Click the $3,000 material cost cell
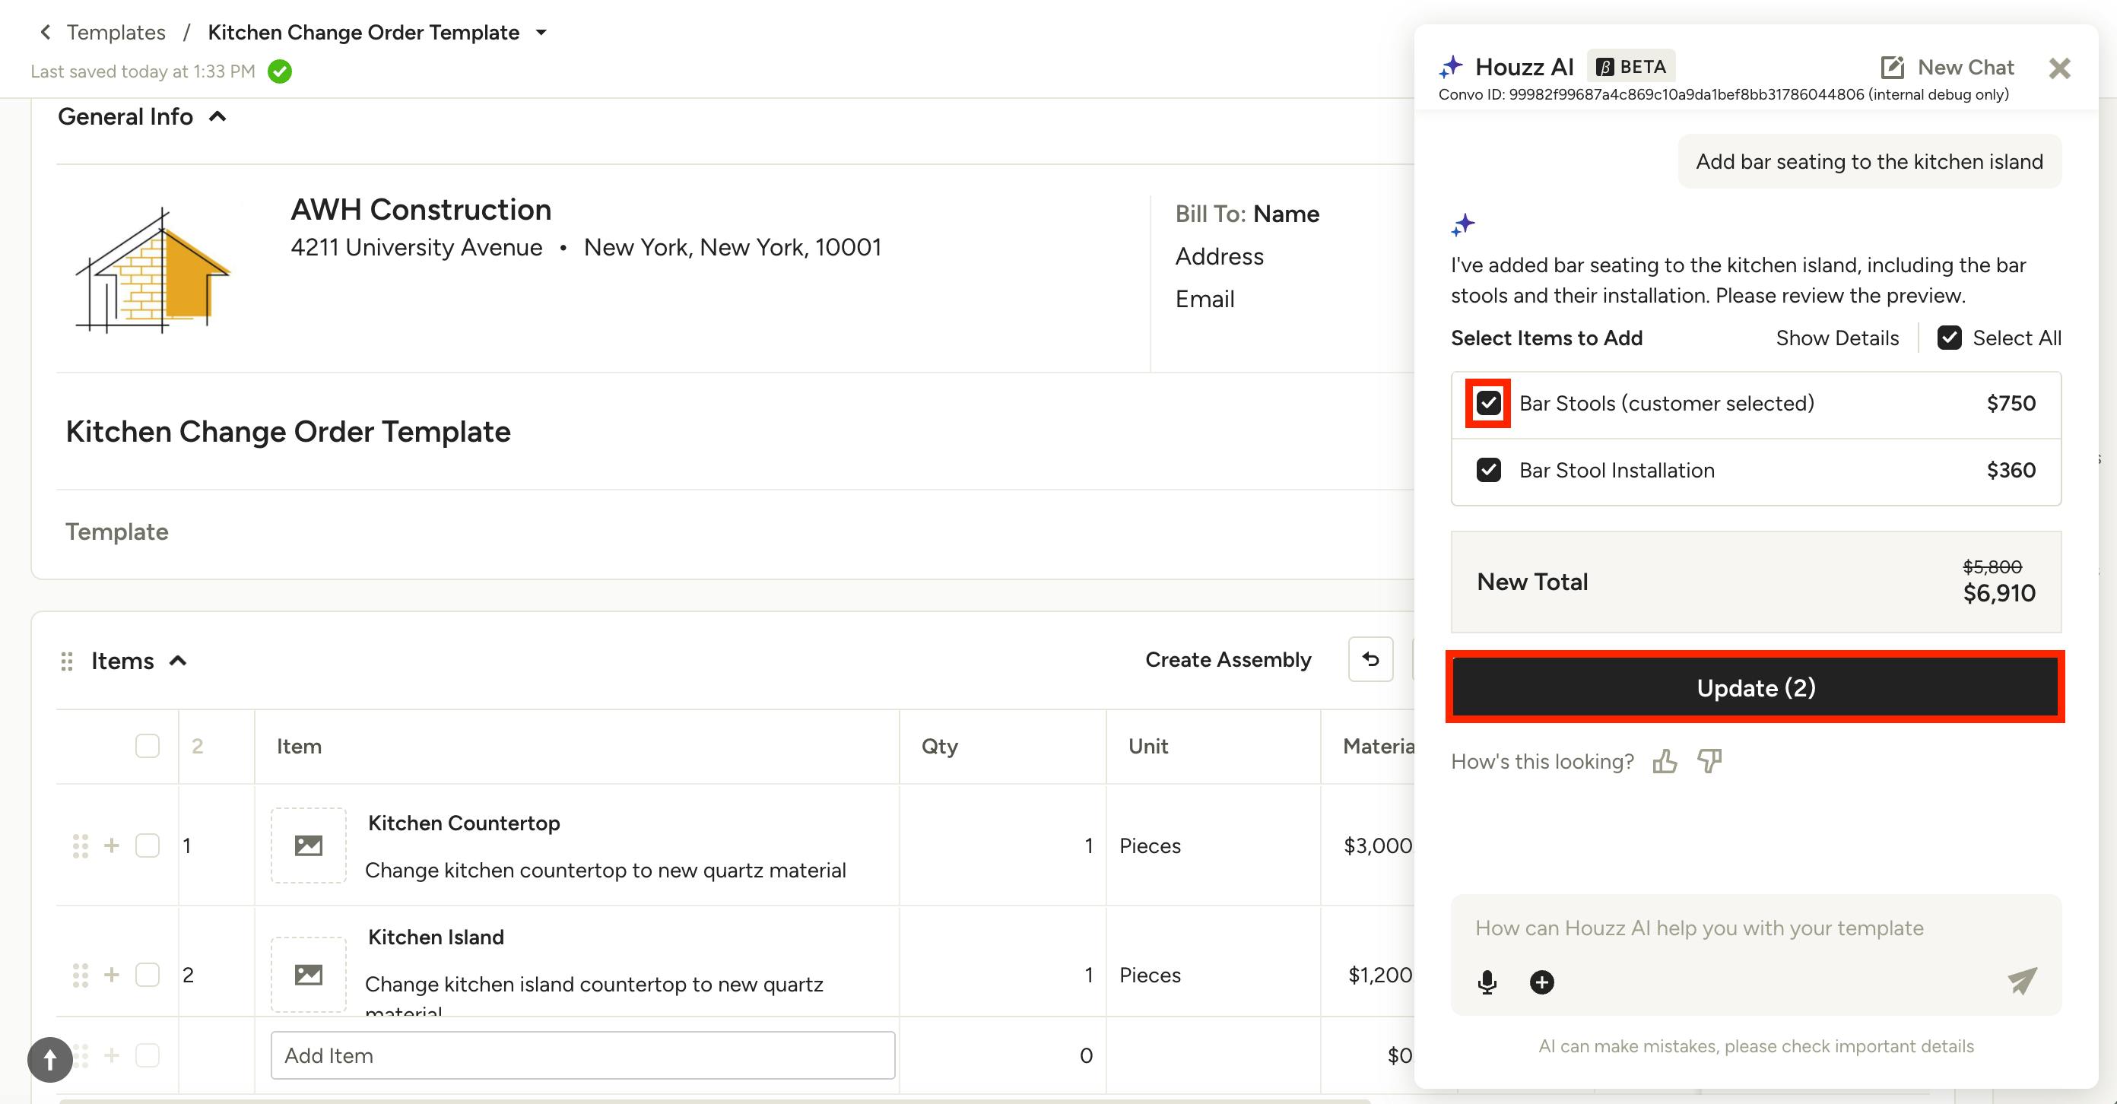 coord(1377,845)
